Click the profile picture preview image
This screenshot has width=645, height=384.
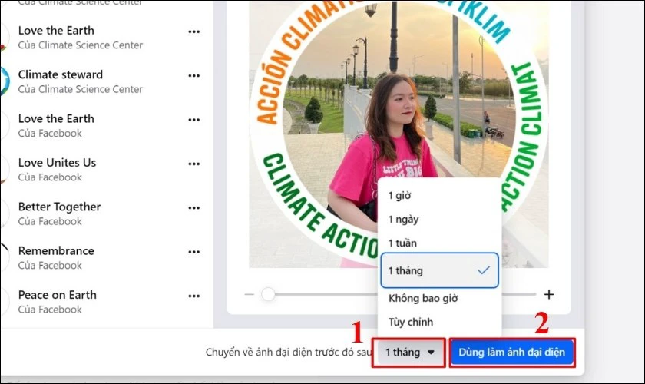click(x=399, y=134)
